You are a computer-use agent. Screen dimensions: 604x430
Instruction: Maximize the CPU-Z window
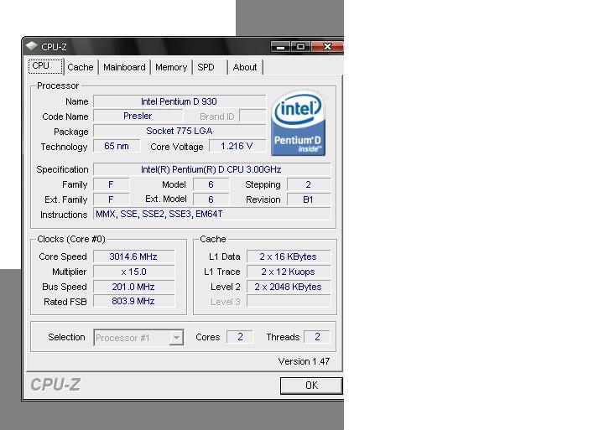click(x=299, y=47)
